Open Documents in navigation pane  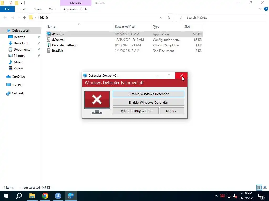[x=22, y=49]
